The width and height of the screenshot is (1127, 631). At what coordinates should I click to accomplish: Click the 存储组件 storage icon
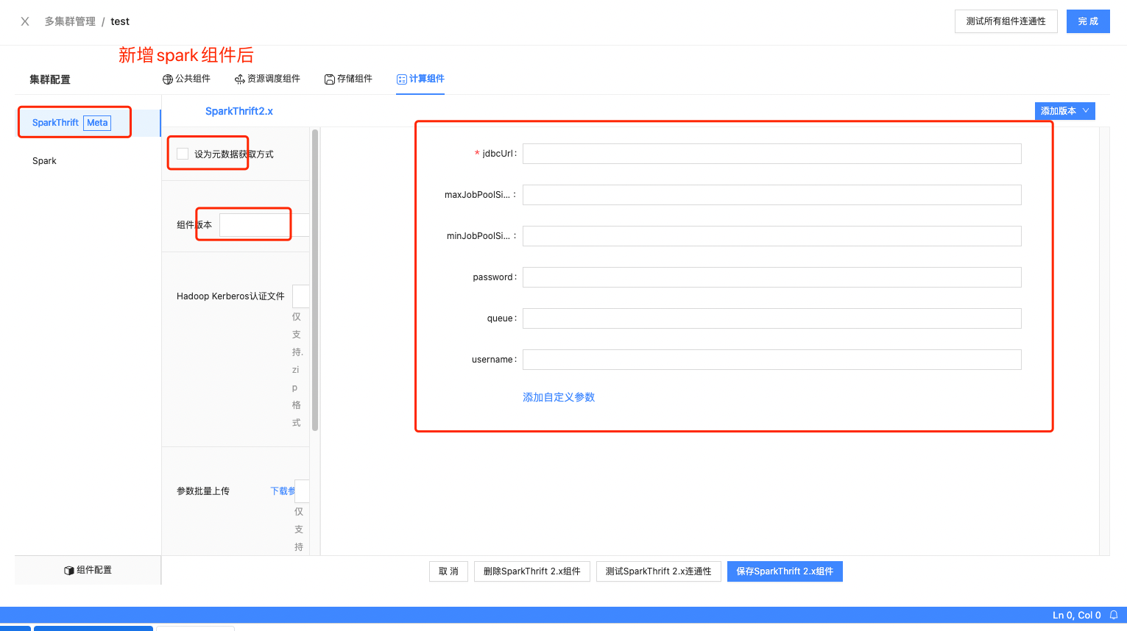[x=329, y=79]
